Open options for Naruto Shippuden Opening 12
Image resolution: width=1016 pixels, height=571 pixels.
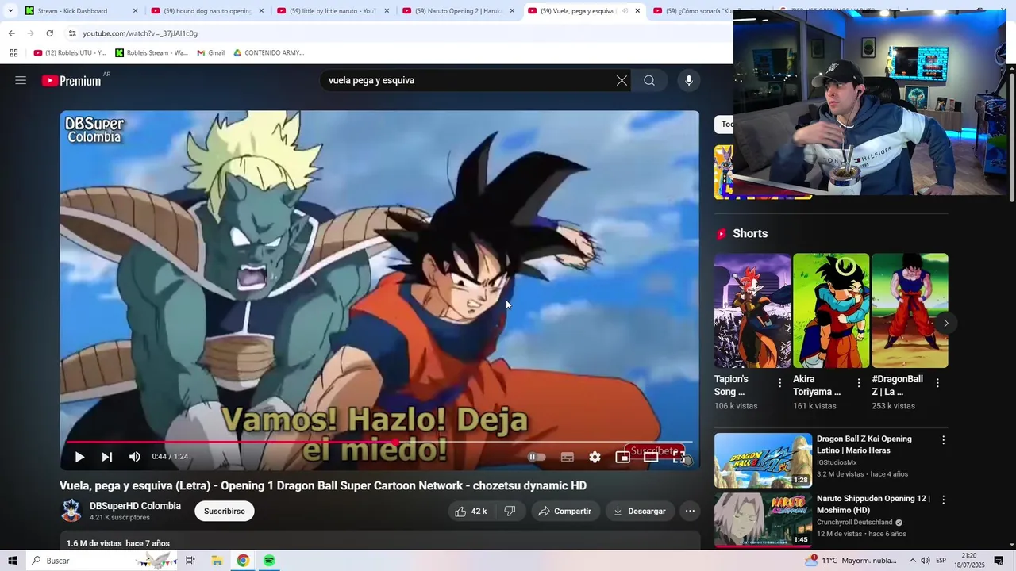point(943,500)
